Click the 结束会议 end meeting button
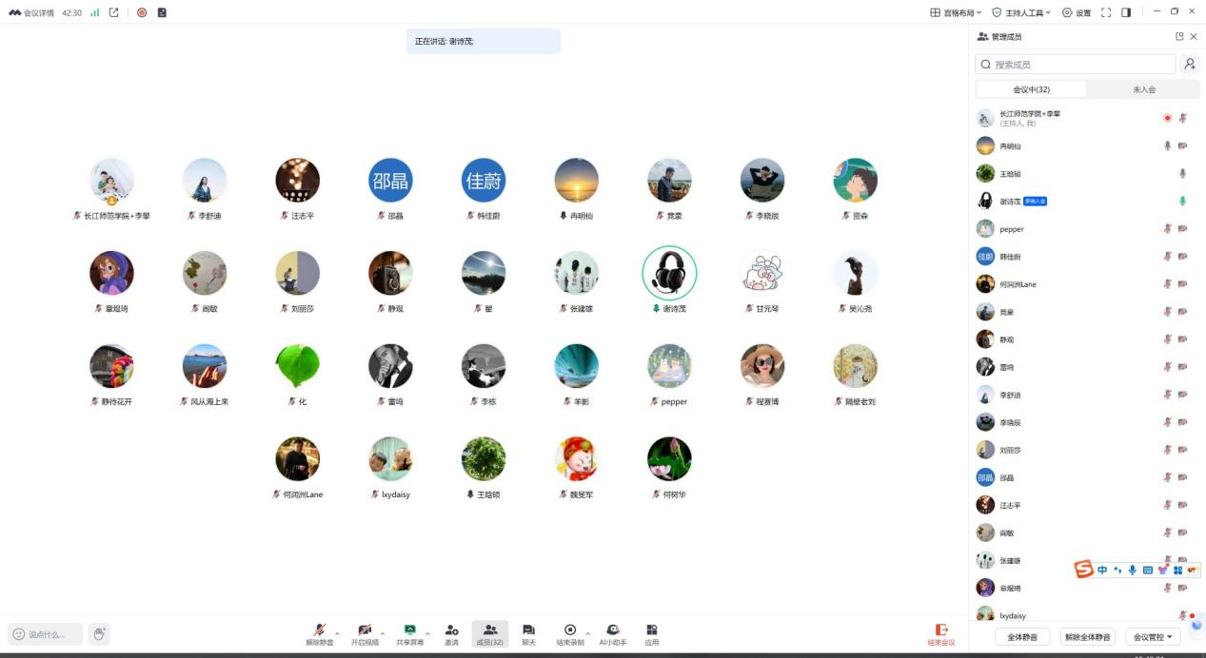 point(941,634)
